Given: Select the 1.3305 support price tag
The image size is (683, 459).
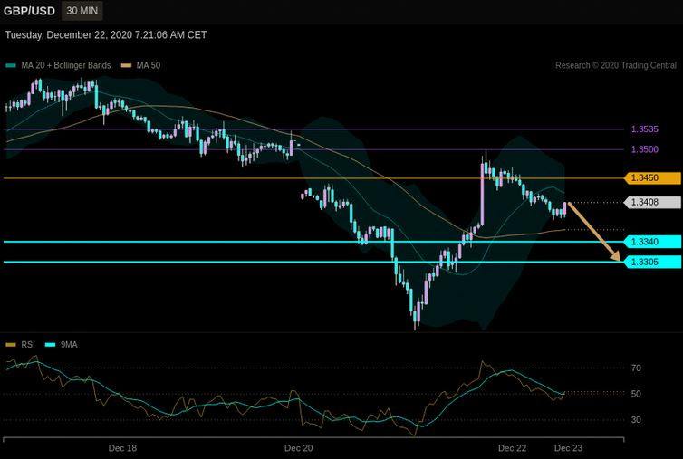Looking at the screenshot, I should tap(652, 262).
